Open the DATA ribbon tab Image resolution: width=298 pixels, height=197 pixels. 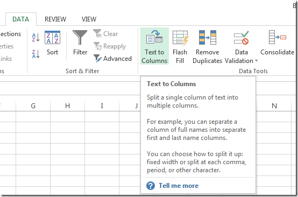[x=21, y=19]
